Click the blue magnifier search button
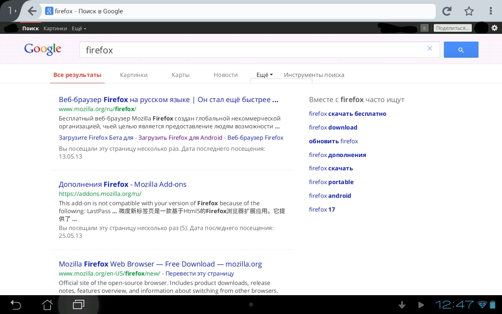502x314 pixels. [461, 50]
